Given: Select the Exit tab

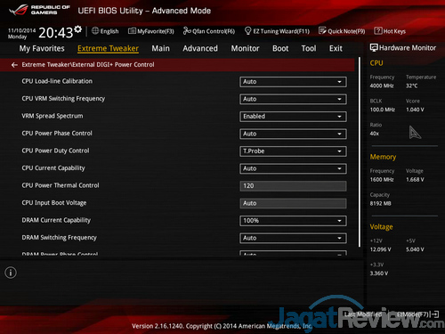Looking at the screenshot, I should [x=336, y=48].
